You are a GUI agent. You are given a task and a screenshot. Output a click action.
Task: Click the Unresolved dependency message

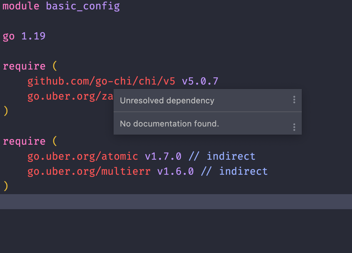167,101
